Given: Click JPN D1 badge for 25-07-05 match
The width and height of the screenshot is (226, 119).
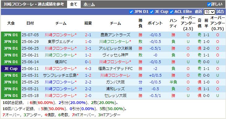Looking at the screenshot, I should click(x=11, y=35).
